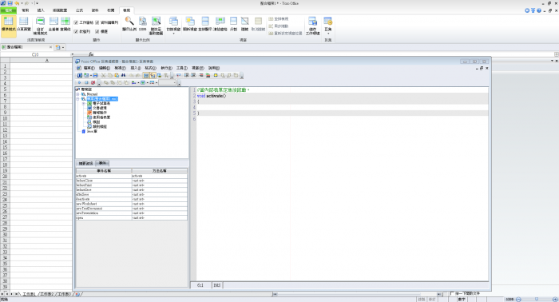
Task: Click the paste icon in macro editor toolbar
Action: click(x=117, y=75)
